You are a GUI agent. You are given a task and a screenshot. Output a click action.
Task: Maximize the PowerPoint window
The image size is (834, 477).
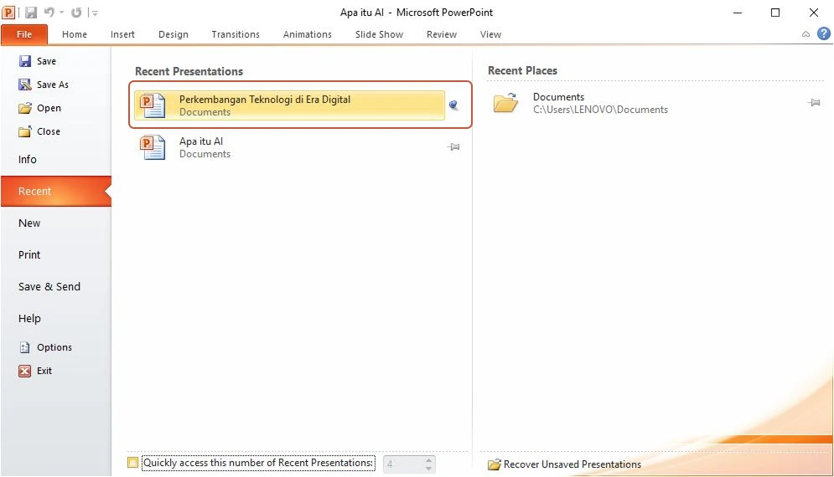click(775, 13)
